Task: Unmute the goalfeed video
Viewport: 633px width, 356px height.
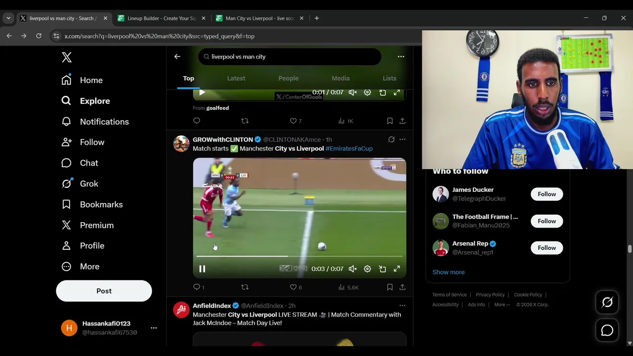Action: 353,92
